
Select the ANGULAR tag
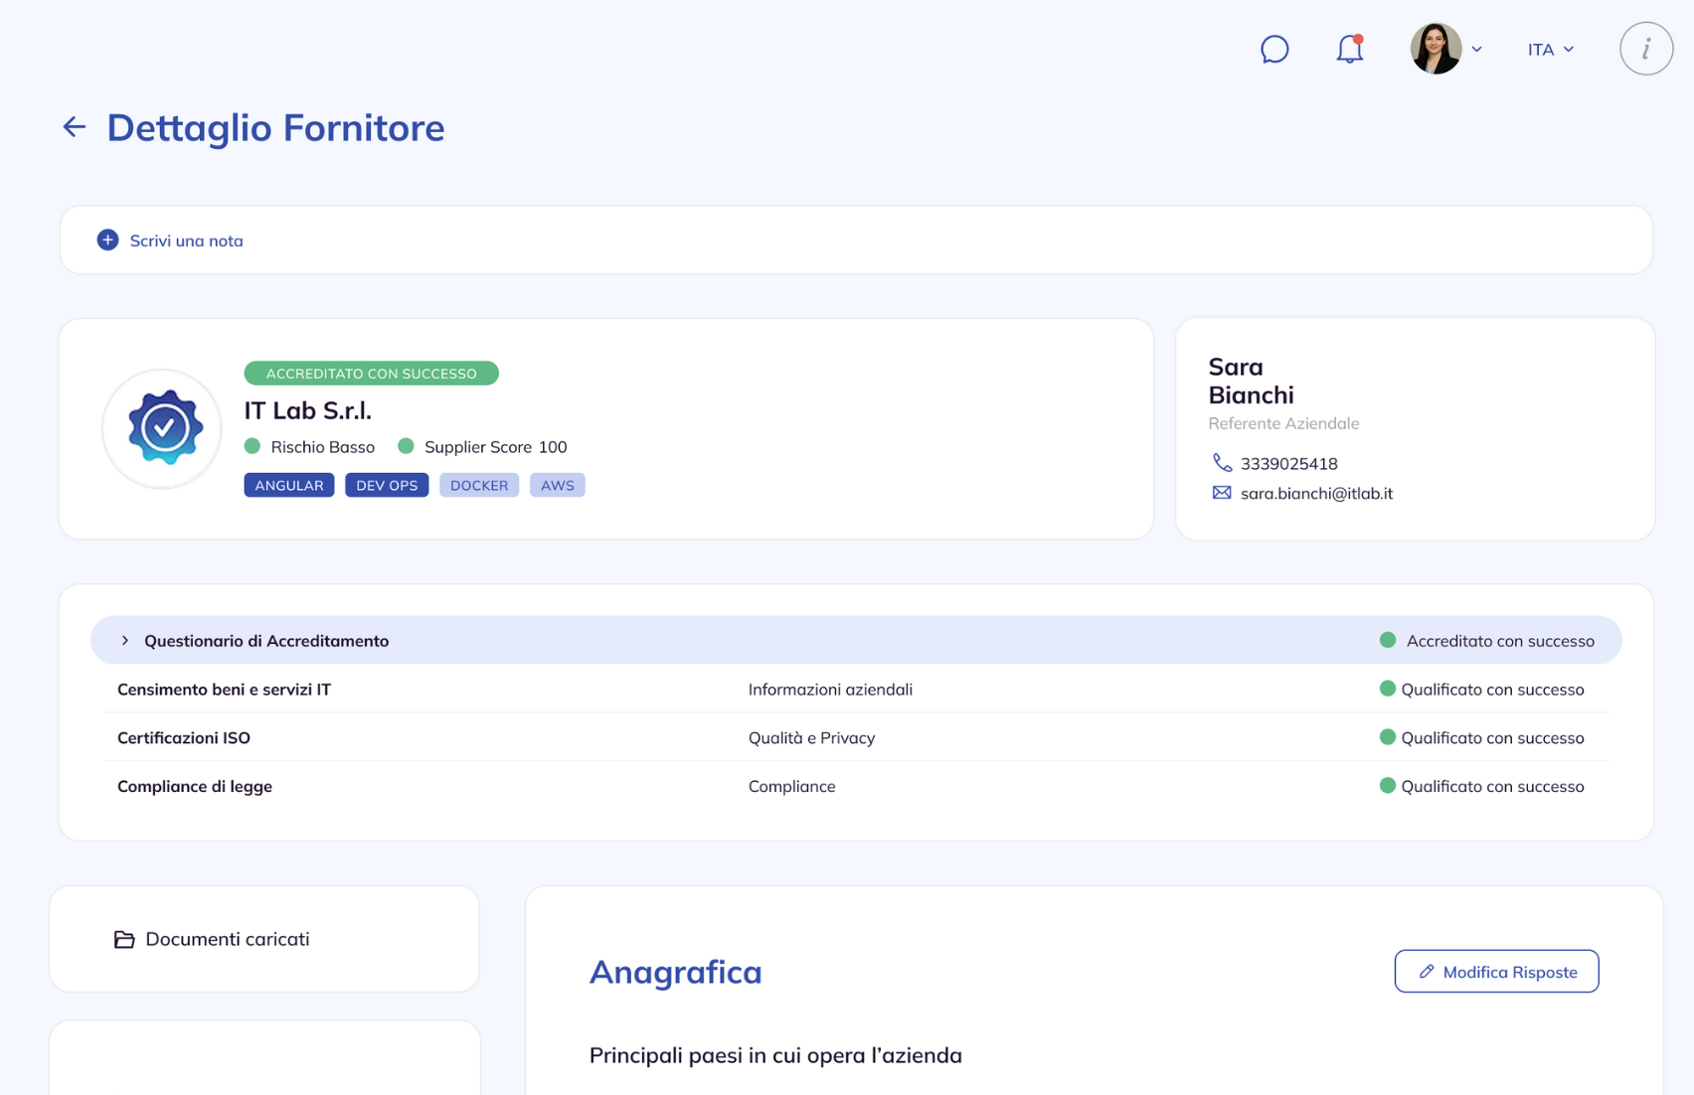289,485
